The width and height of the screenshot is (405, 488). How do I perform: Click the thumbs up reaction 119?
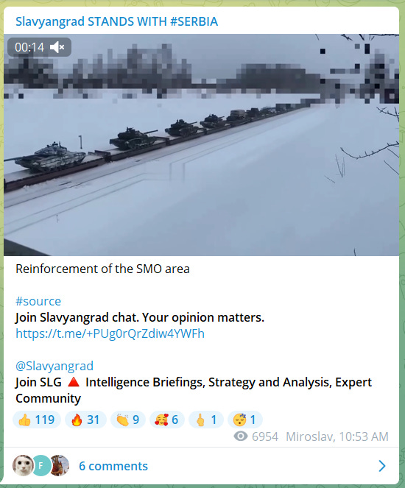[37, 420]
